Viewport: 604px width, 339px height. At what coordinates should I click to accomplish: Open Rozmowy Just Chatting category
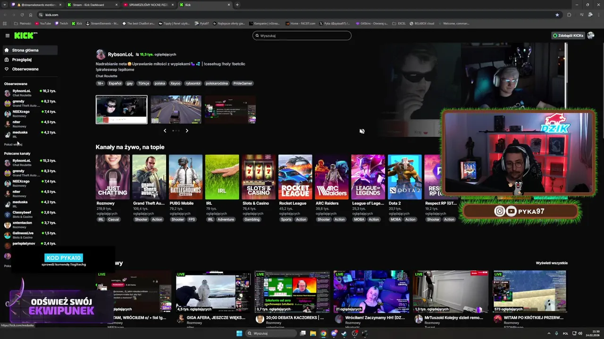[x=112, y=177]
